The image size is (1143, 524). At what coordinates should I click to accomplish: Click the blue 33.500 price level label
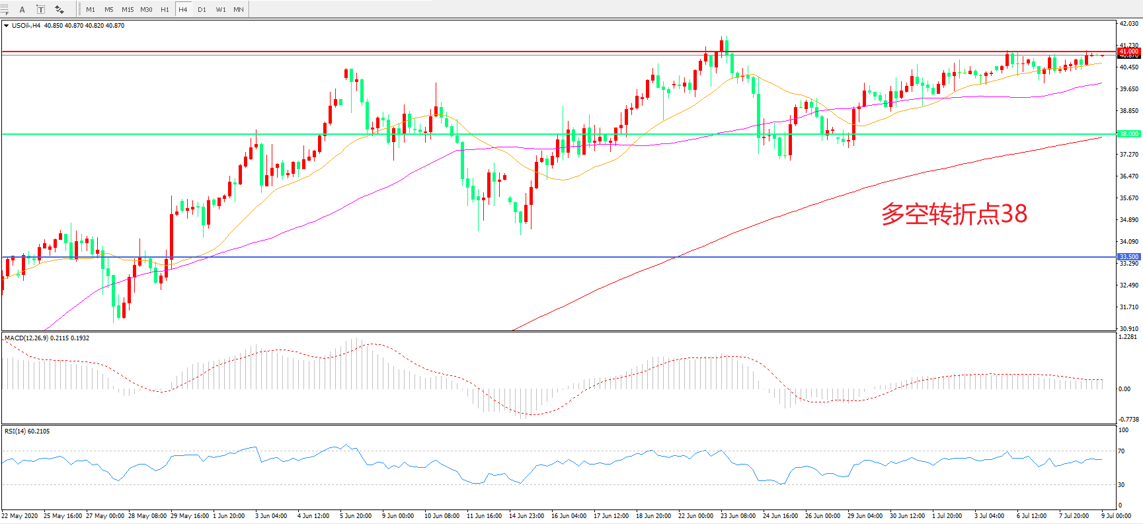click(1128, 256)
